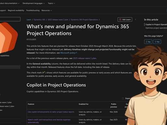Open 2025 release wave 2 plan breadcrumb

point(58,20)
